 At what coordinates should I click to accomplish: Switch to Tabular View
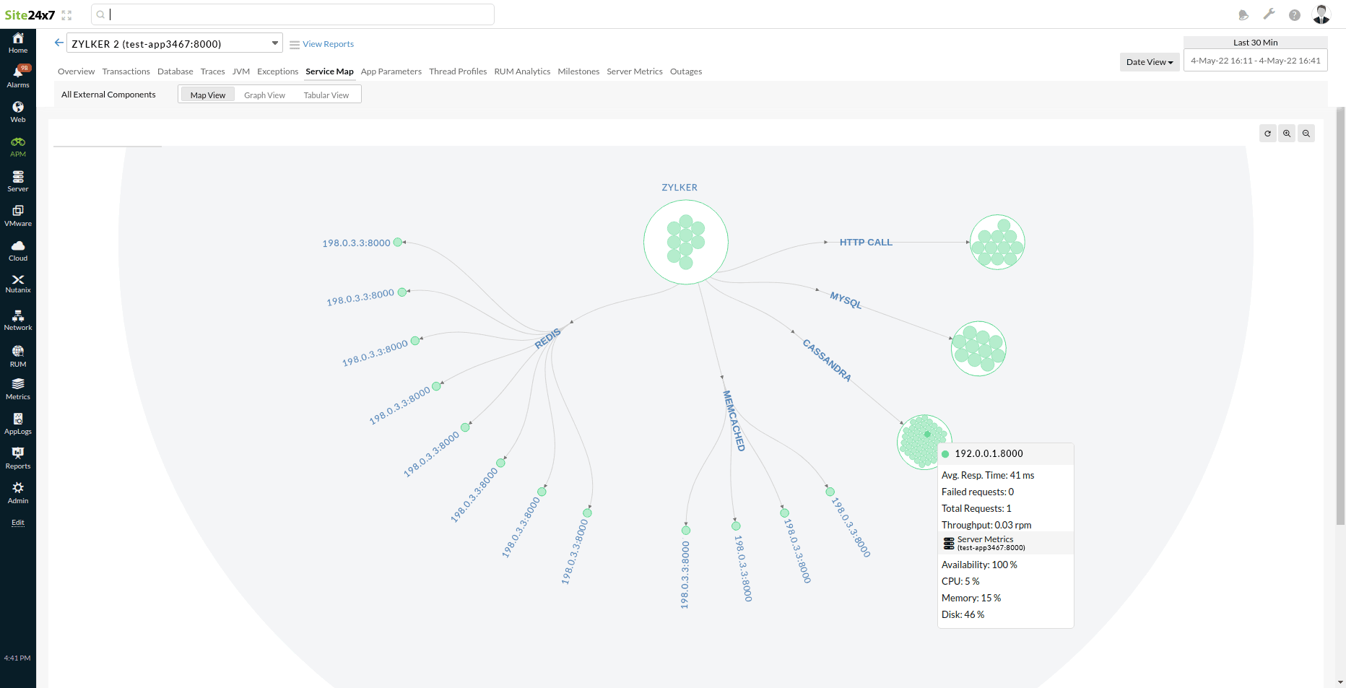point(326,95)
